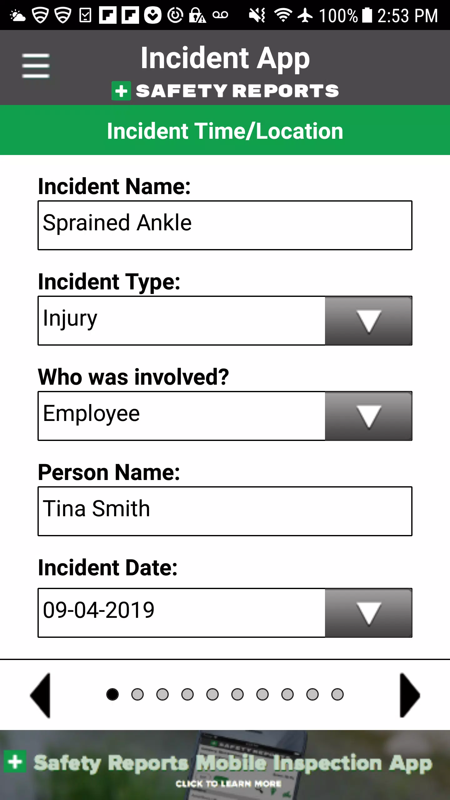Expand the Who was involved dropdown
This screenshot has height=800, width=450.
coord(368,416)
